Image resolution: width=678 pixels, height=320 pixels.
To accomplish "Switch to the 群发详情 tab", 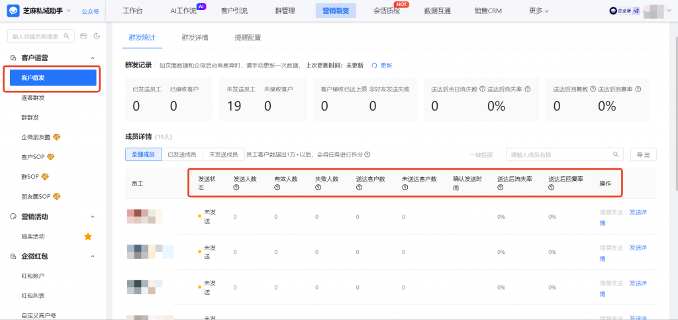I will (195, 38).
